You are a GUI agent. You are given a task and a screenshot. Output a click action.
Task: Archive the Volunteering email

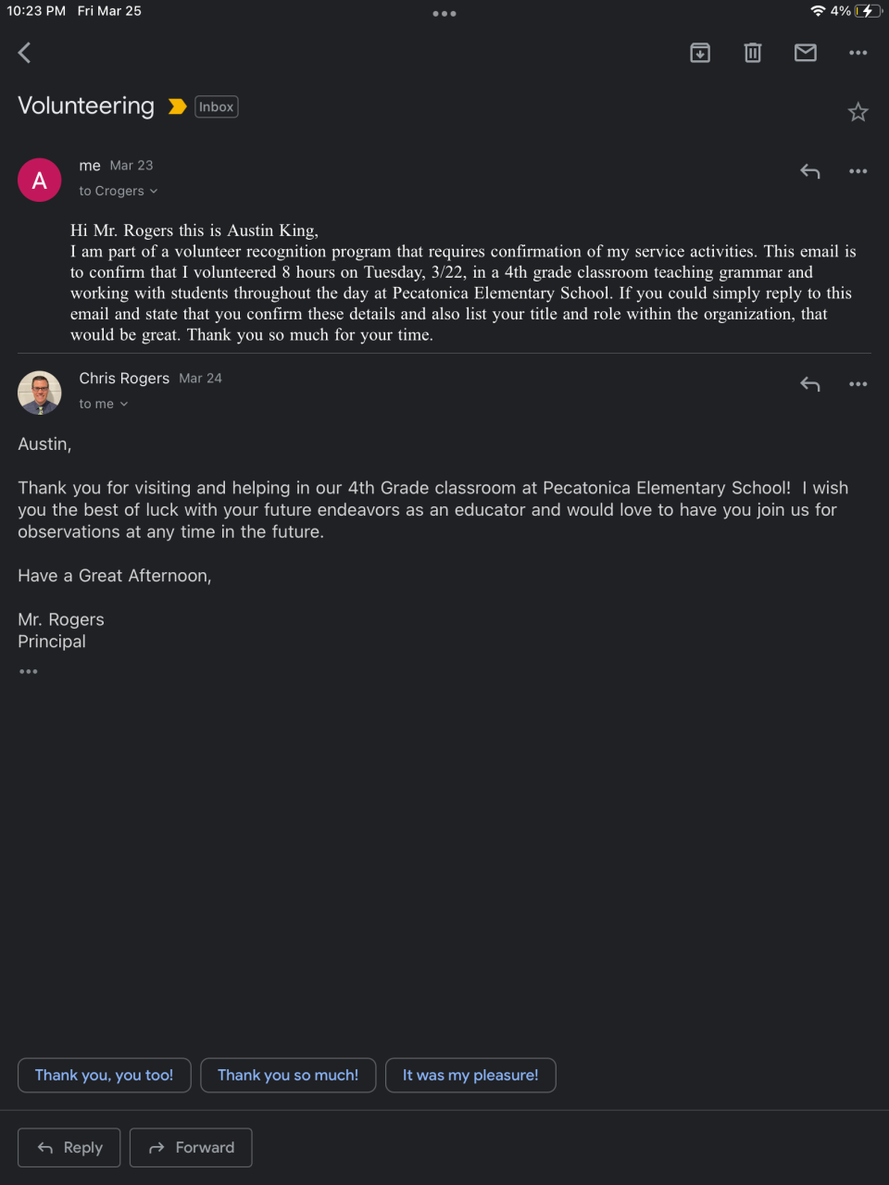700,53
